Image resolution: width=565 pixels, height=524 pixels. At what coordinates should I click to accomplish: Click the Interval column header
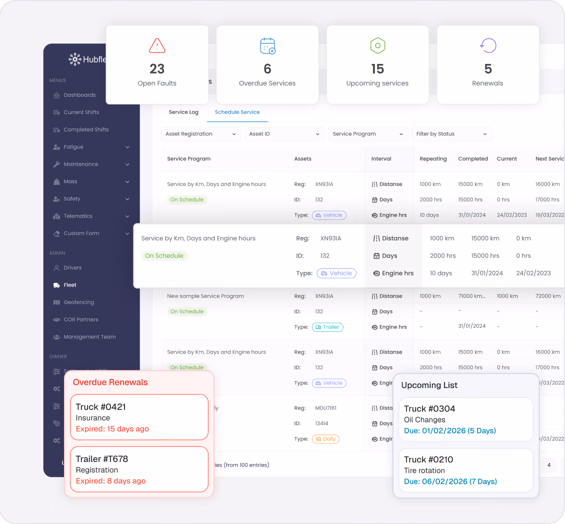[381, 159]
